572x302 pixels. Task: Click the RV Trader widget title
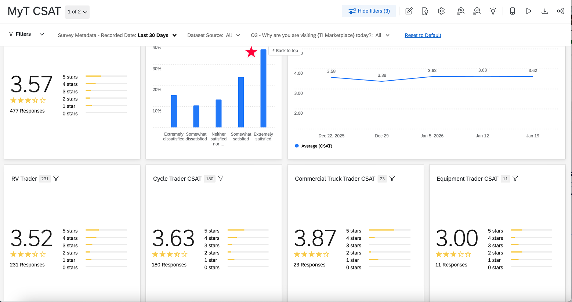point(24,179)
